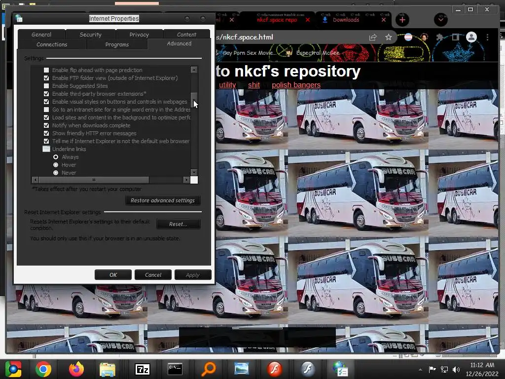Select Never for Underline links
The width and height of the screenshot is (505, 379).
(56, 173)
